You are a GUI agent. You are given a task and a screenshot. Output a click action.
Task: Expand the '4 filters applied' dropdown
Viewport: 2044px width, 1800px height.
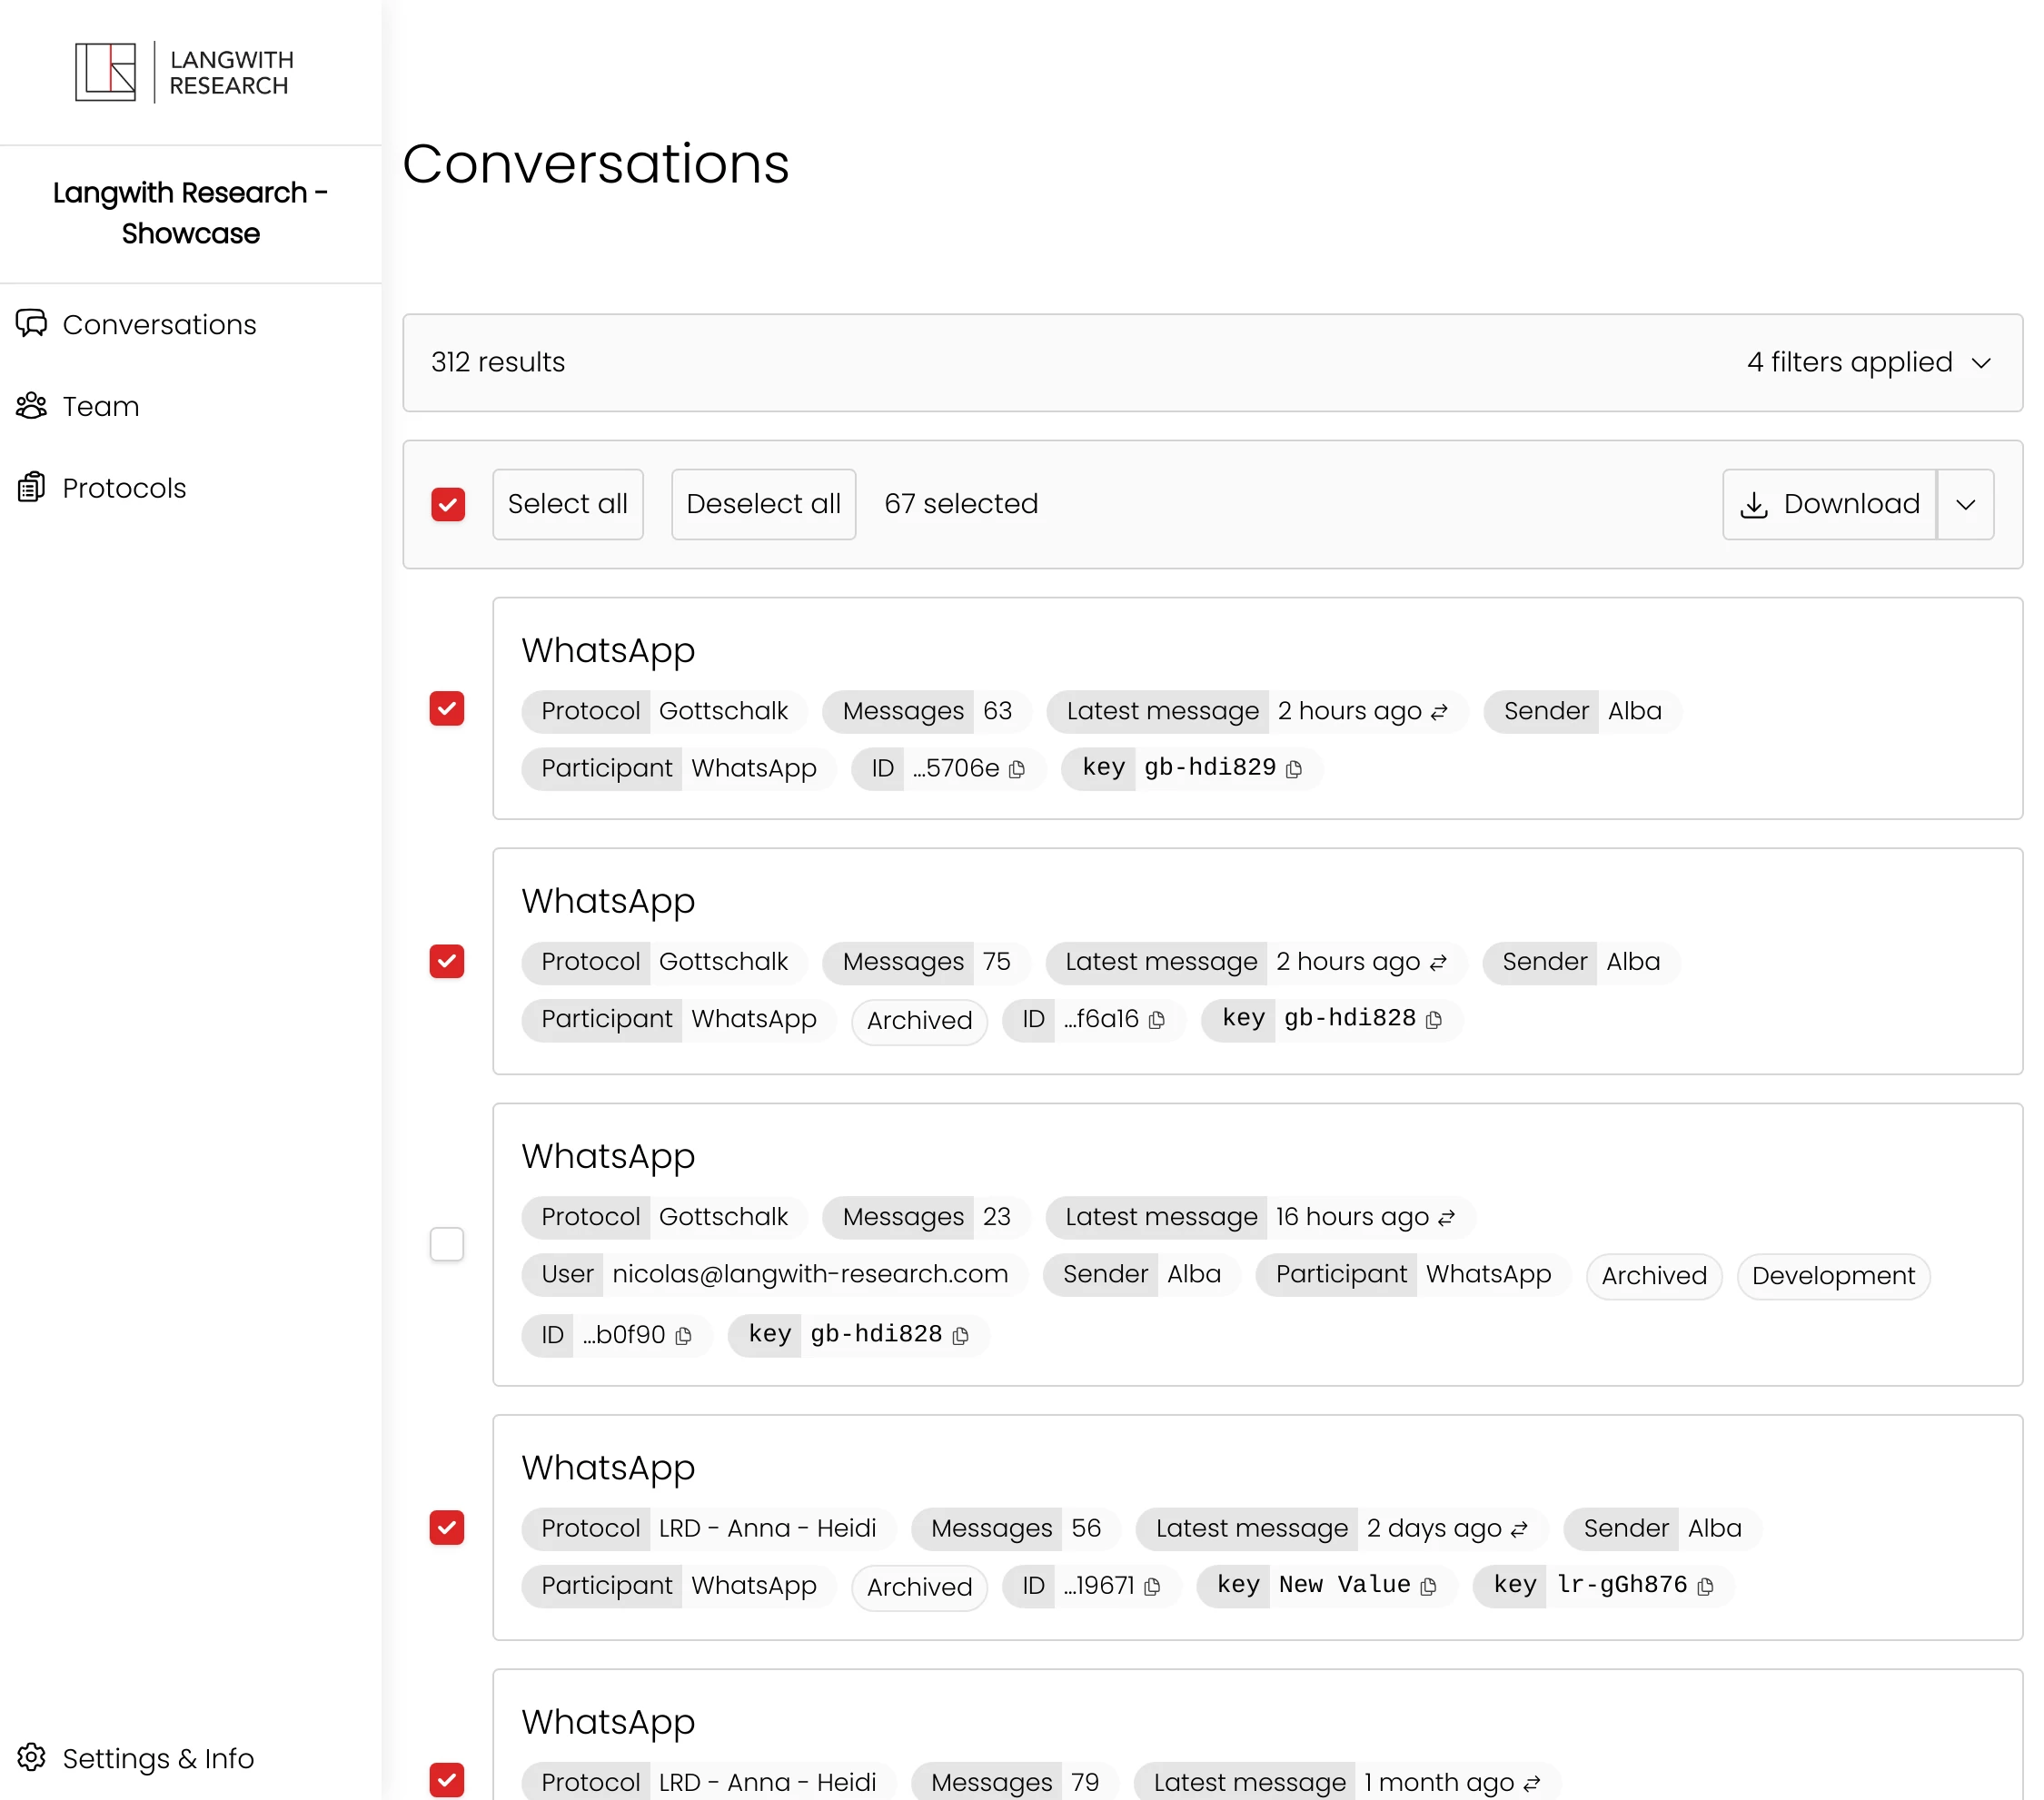point(1869,362)
